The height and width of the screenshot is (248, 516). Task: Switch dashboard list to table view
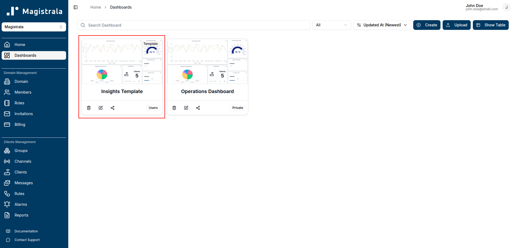pyautogui.click(x=491, y=25)
